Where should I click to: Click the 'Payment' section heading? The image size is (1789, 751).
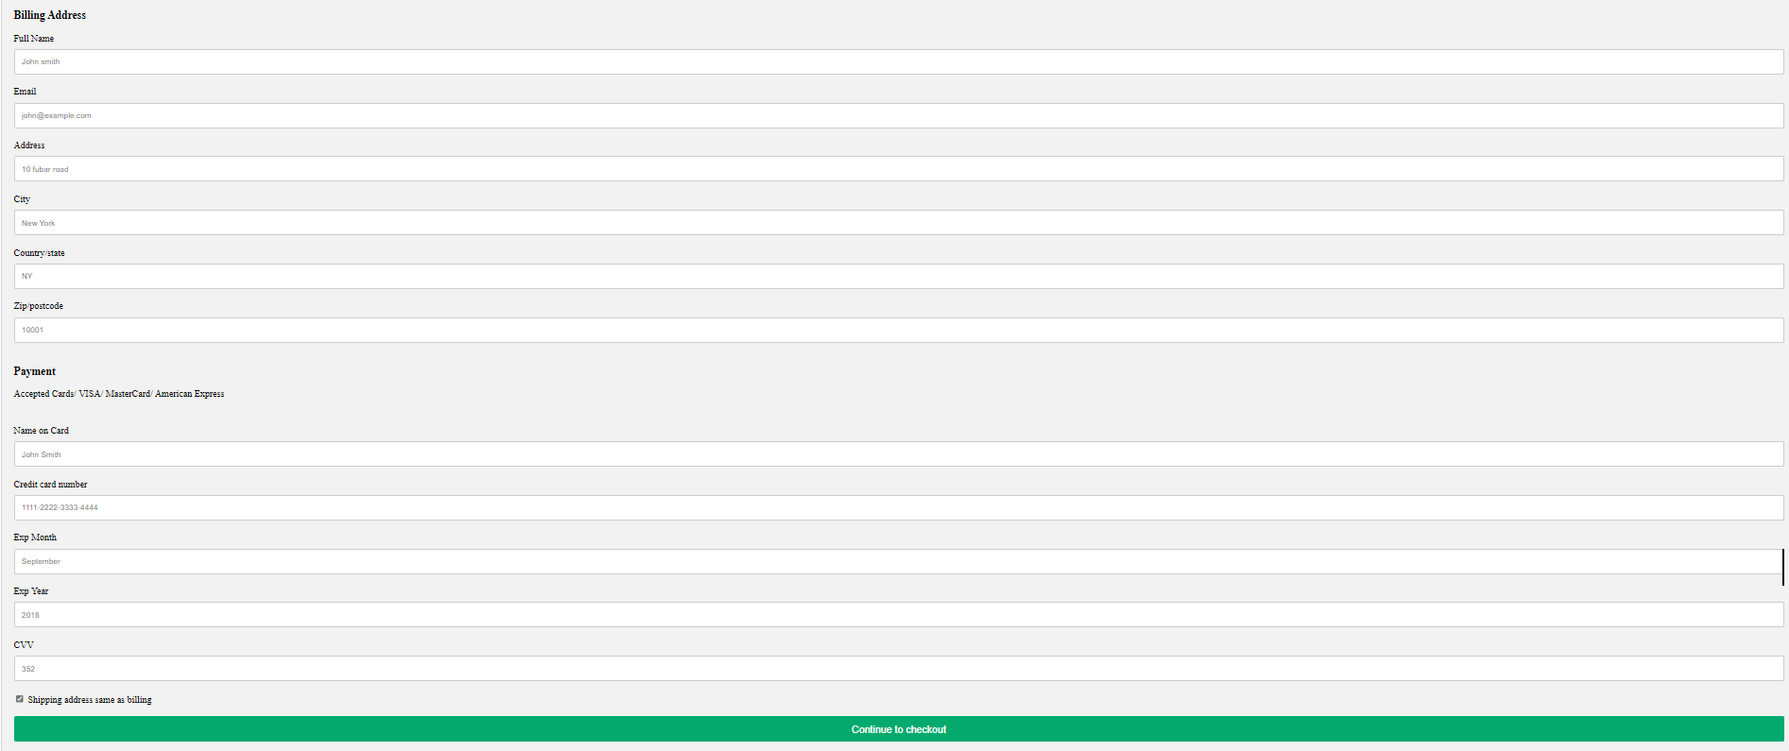pyautogui.click(x=34, y=371)
